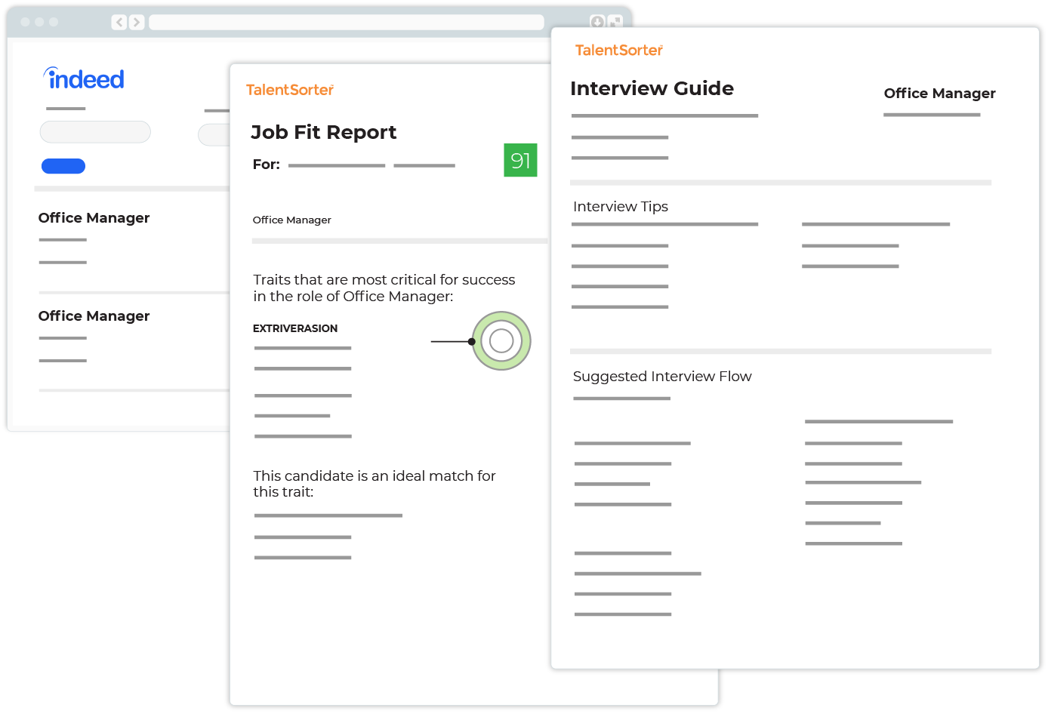The image size is (1048, 714).
Task: Open the first Office Manager listing on Indeed
Action: (94, 218)
